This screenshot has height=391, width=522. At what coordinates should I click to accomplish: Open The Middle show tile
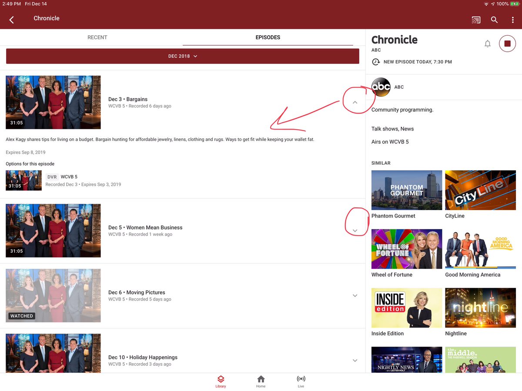pyautogui.click(x=481, y=360)
